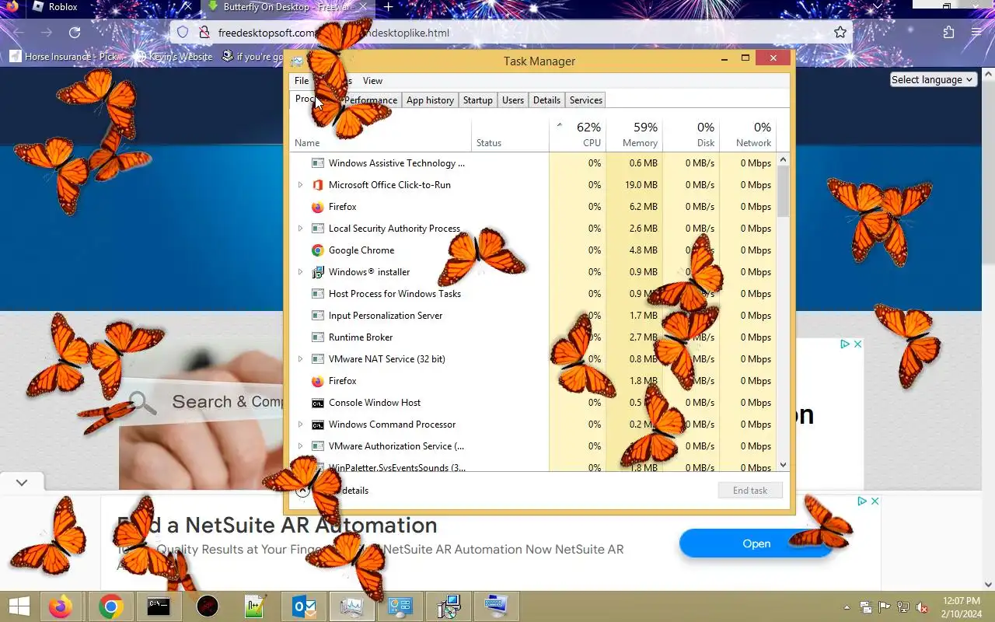Viewport: 995px width, 622px height.
Task: Select Host Process for Windows Tasks row
Action: click(x=534, y=294)
